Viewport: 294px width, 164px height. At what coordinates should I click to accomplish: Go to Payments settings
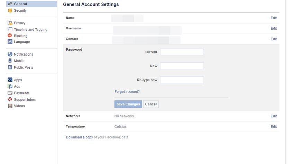click(21, 93)
